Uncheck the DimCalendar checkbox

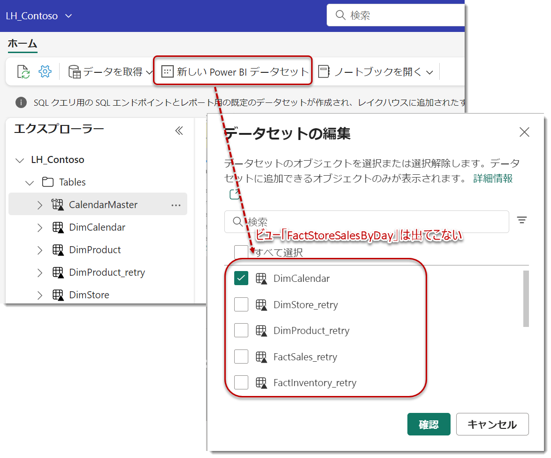pos(241,278)
